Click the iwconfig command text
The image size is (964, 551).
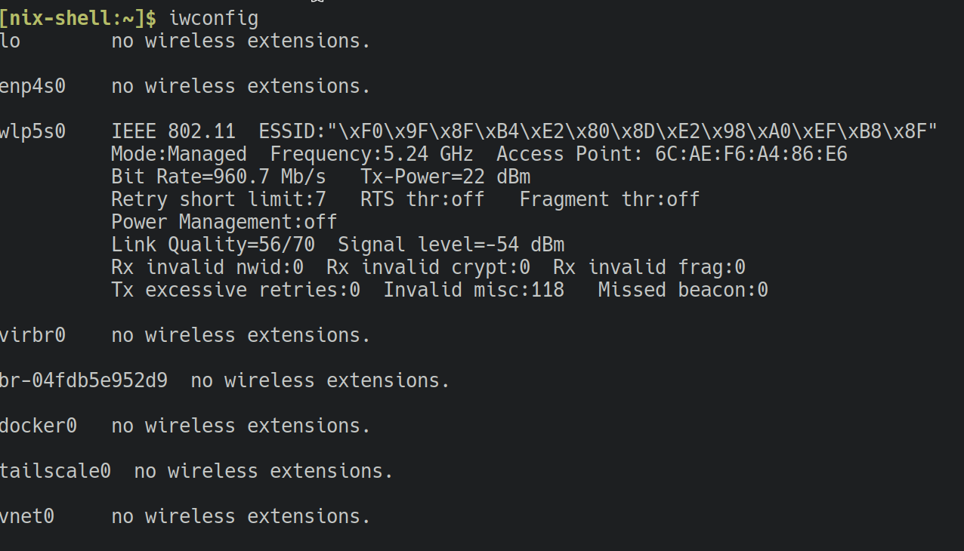point(214,19)
